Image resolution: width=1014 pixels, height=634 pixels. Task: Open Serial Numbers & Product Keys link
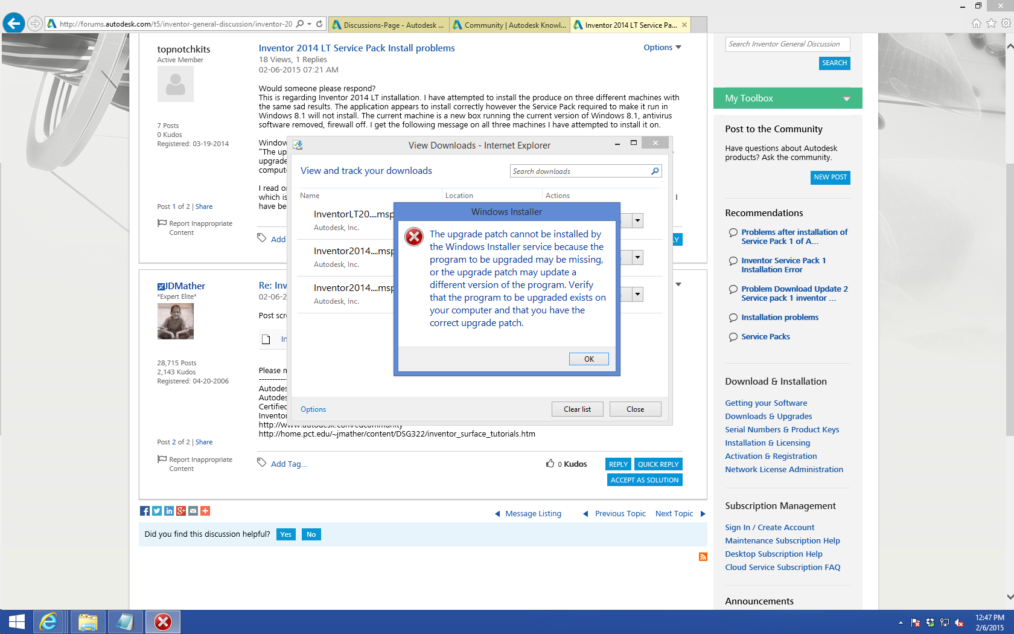tap(782, 430)
